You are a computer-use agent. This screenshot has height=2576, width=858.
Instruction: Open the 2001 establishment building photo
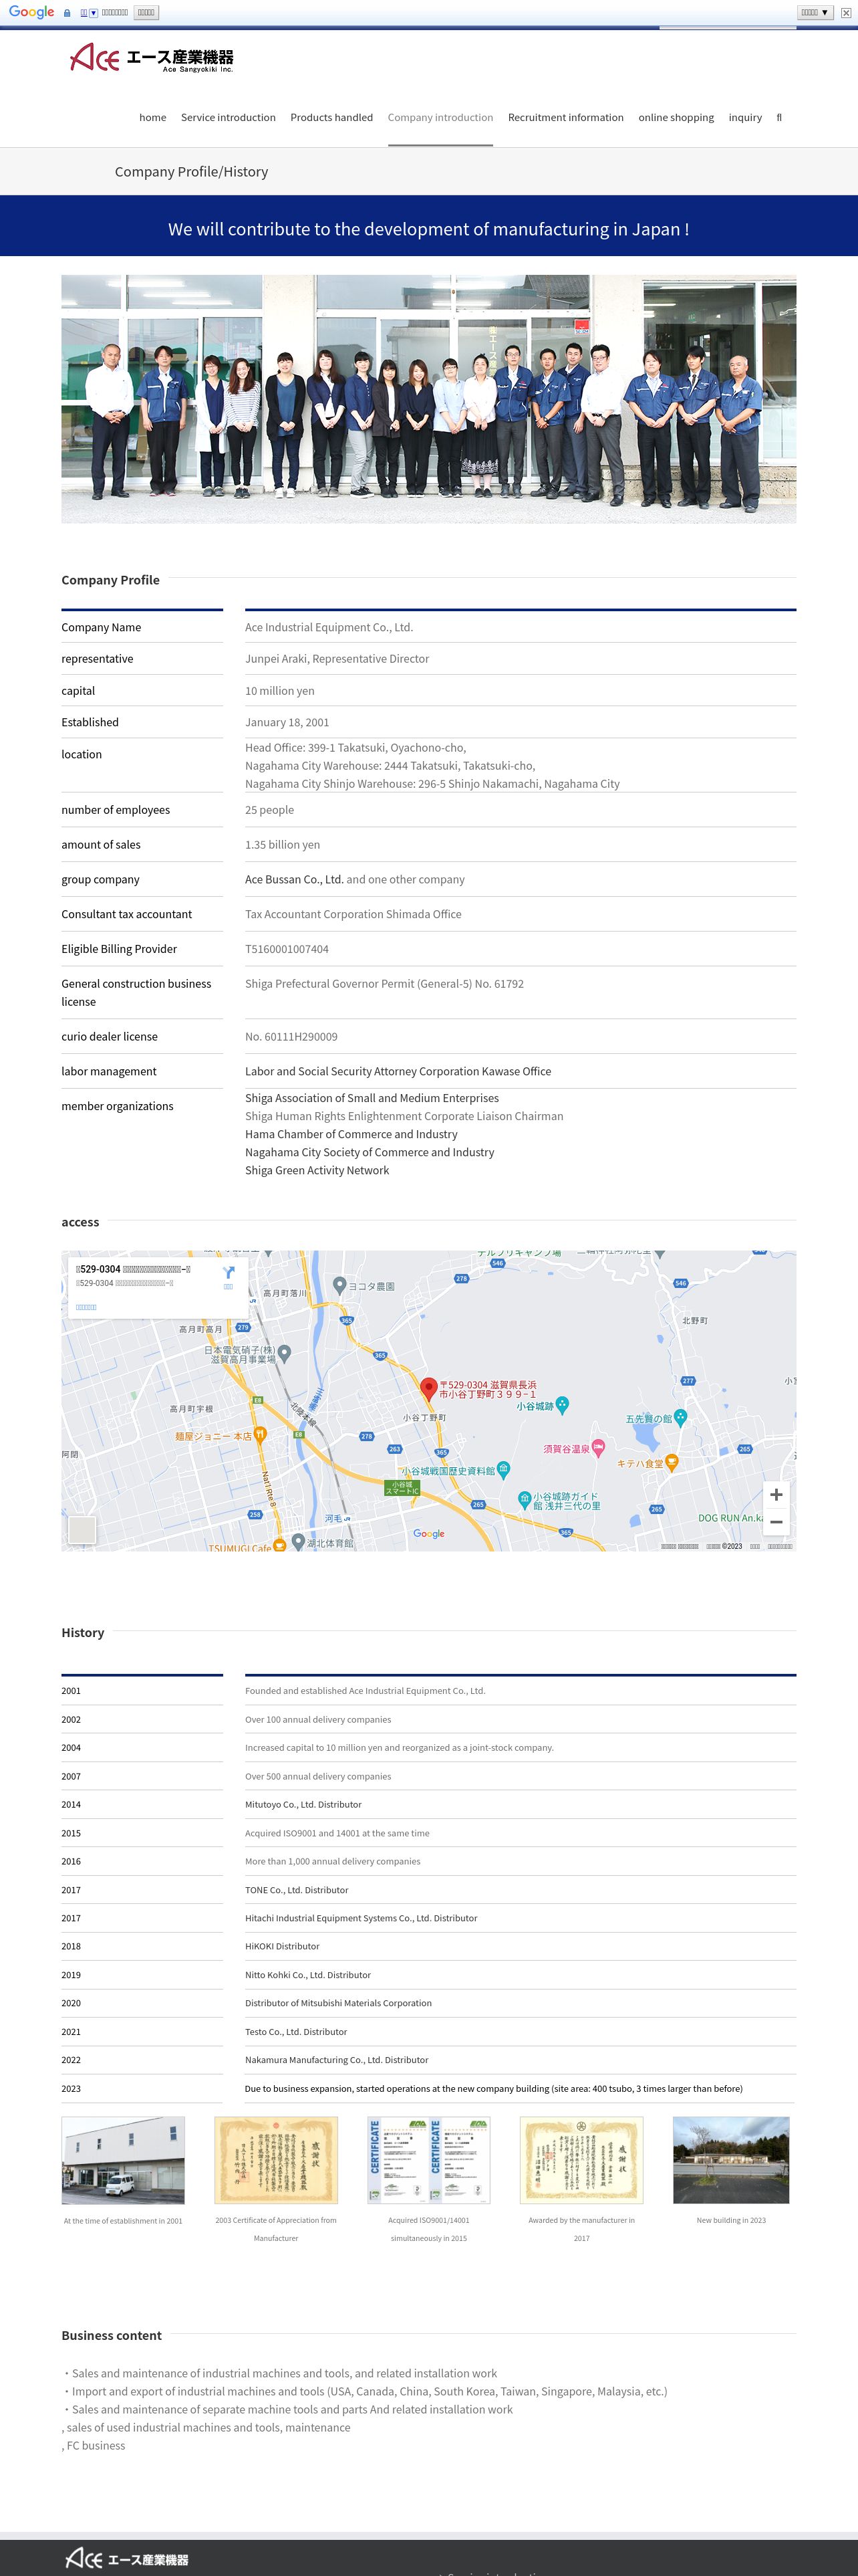click(123, 2160)
